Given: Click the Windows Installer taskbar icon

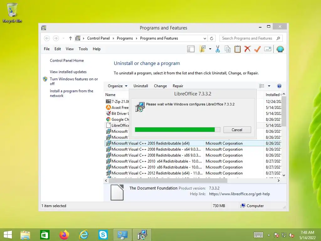Looking at the screenshot, I should (142, 235).
